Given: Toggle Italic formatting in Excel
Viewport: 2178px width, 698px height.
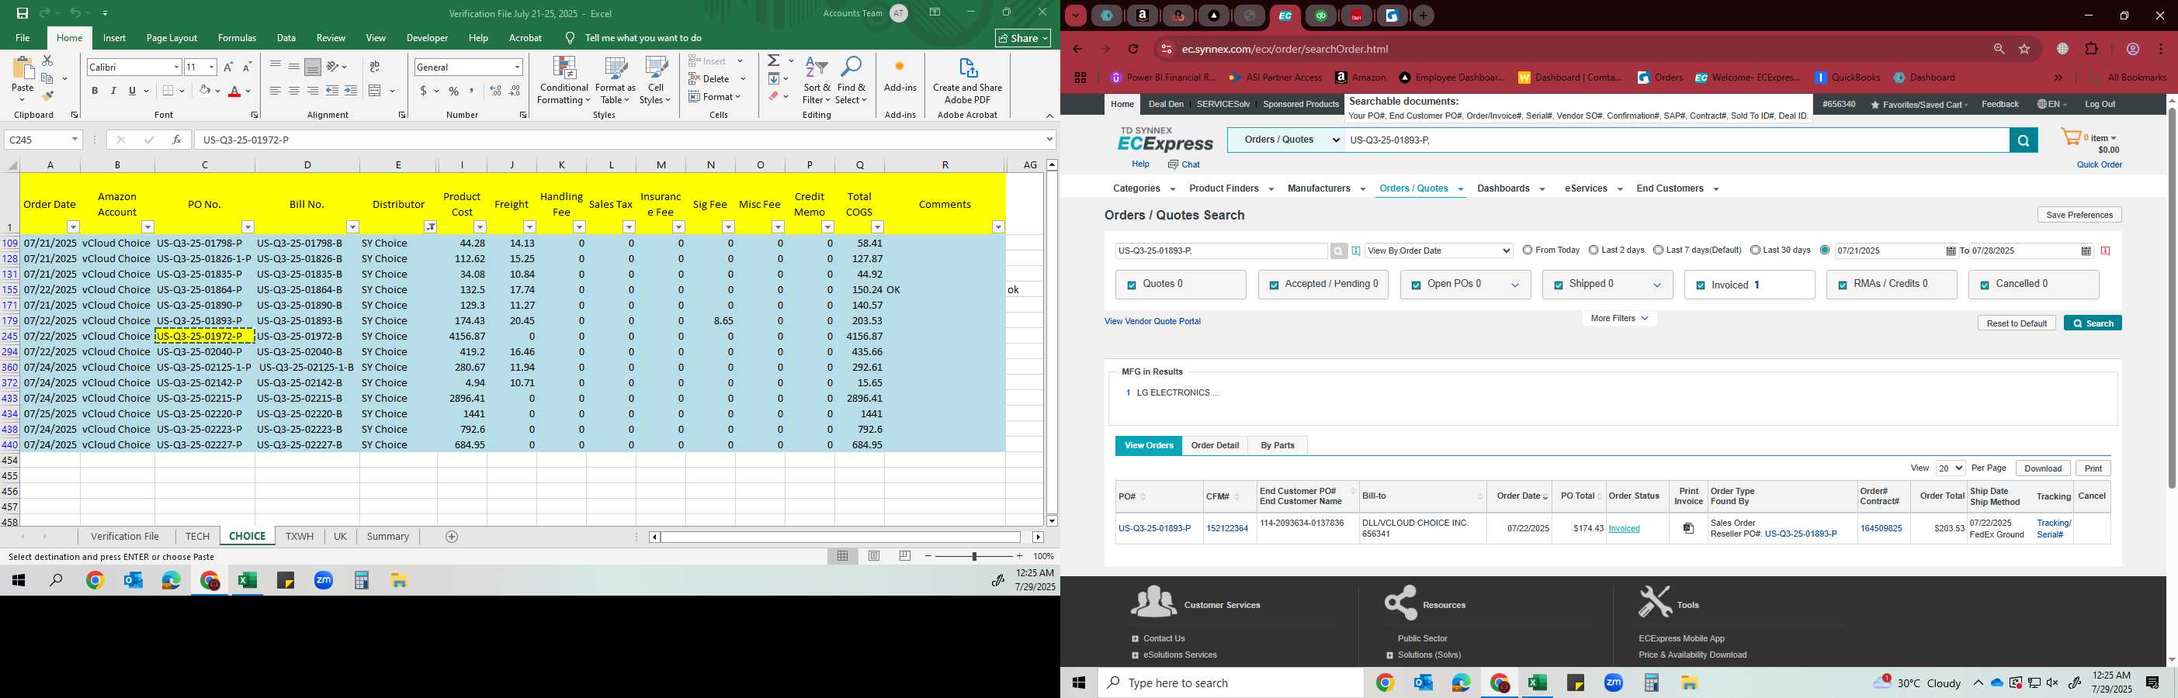Looking at the screenshot, I should tap(113, 91).
